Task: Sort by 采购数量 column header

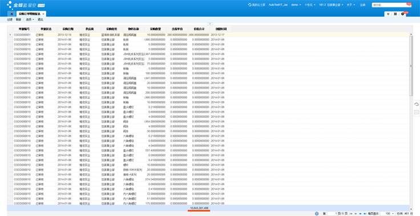Action: pyautogui.click(x=155, y=29)
